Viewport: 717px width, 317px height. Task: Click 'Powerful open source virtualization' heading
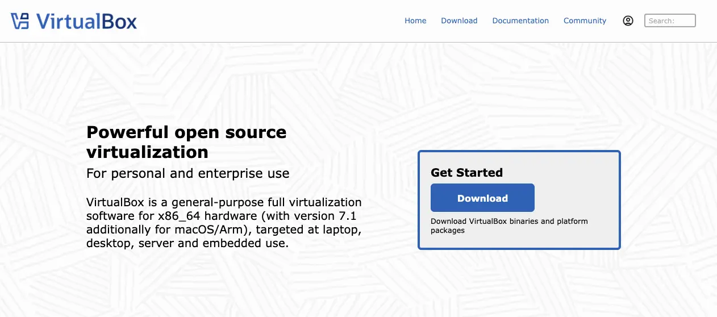click(x=186, y=142)
